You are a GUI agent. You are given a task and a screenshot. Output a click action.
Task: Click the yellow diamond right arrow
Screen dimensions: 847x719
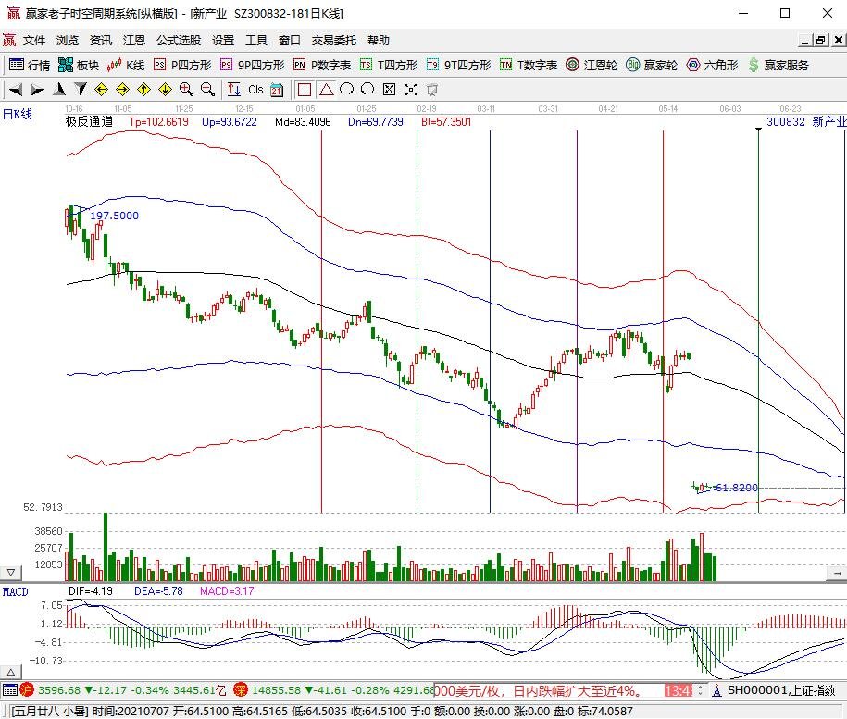pyautogui.click(x=122, y=90)
